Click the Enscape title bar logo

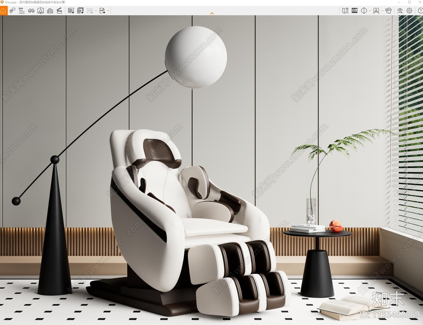point(2,2)
